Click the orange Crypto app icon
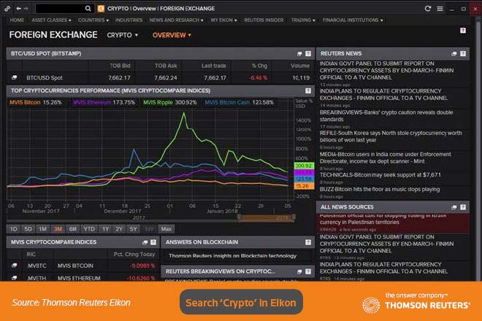 101,9
